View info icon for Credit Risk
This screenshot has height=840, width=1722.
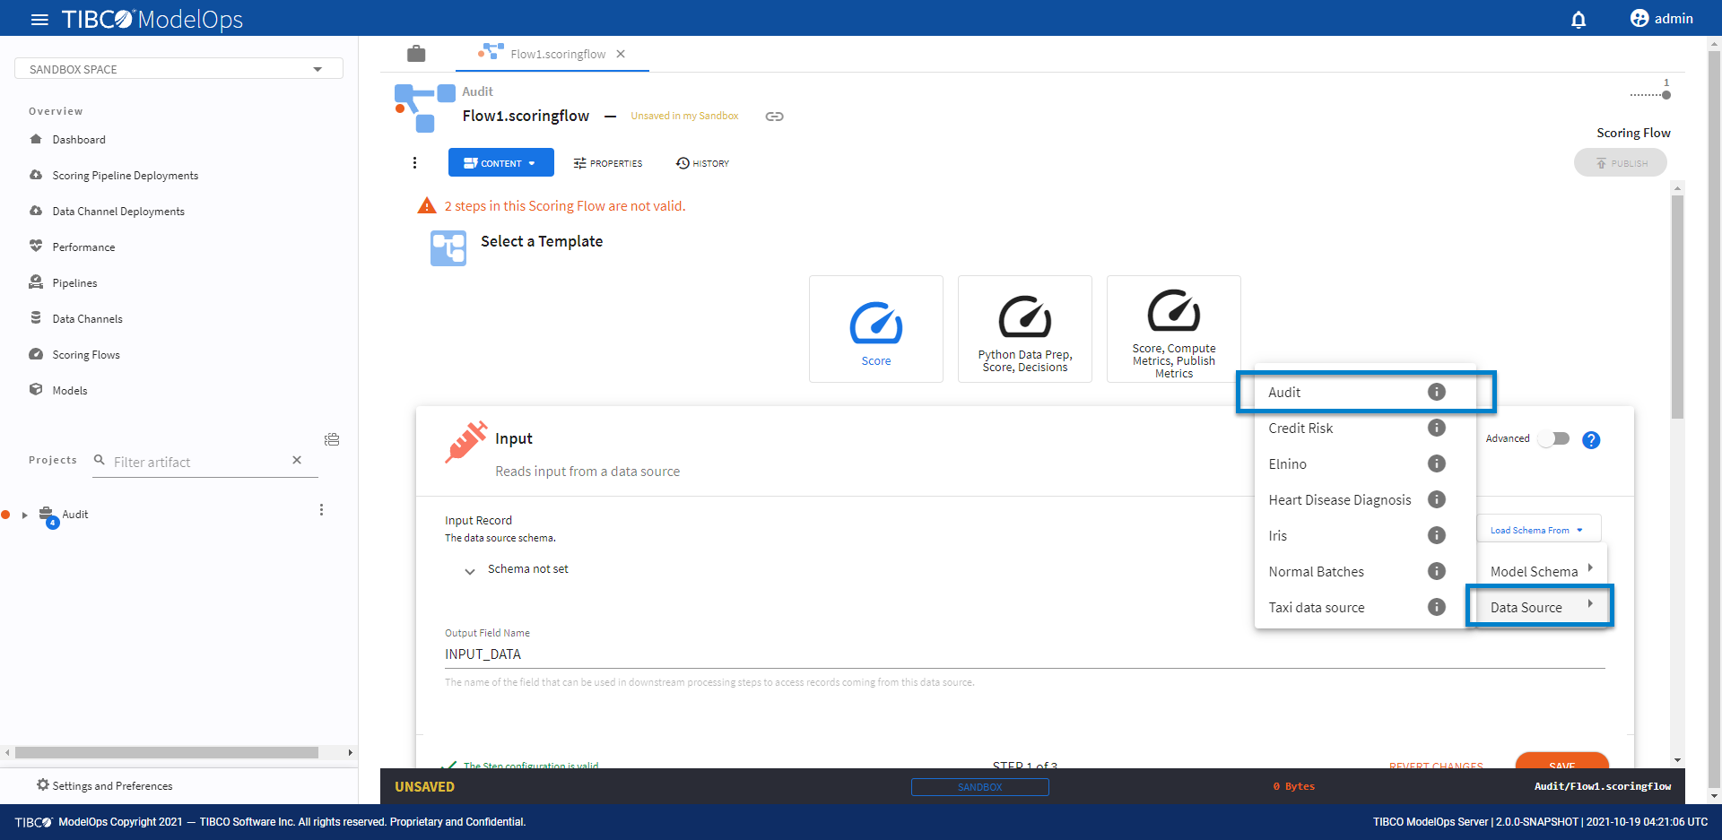1437,428
